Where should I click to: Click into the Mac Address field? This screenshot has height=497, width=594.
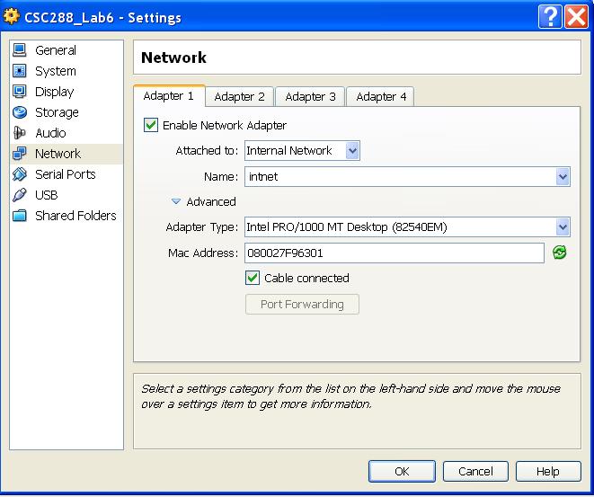(x=394, y=253)
